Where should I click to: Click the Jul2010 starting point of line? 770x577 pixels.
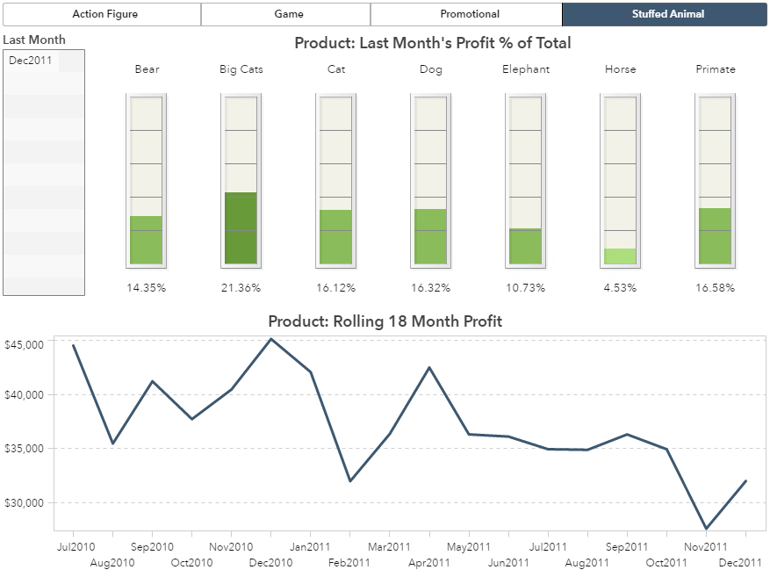pos(74,345)
